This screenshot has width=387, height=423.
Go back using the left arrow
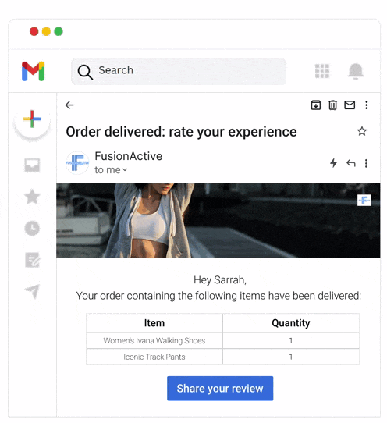(x=69, y=105)
